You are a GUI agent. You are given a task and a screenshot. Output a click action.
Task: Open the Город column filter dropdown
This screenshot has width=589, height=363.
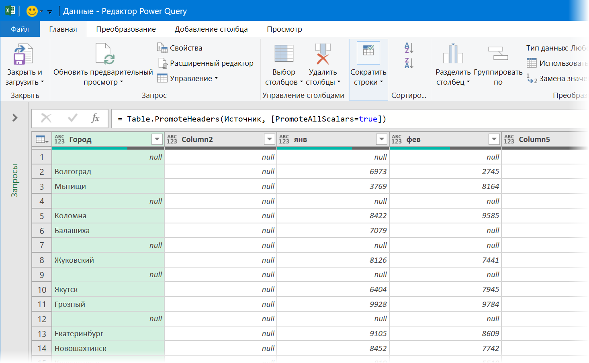pos(157,139)
